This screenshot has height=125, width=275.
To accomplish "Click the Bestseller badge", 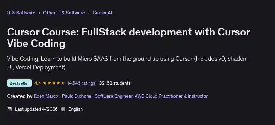I will (19, 83).
